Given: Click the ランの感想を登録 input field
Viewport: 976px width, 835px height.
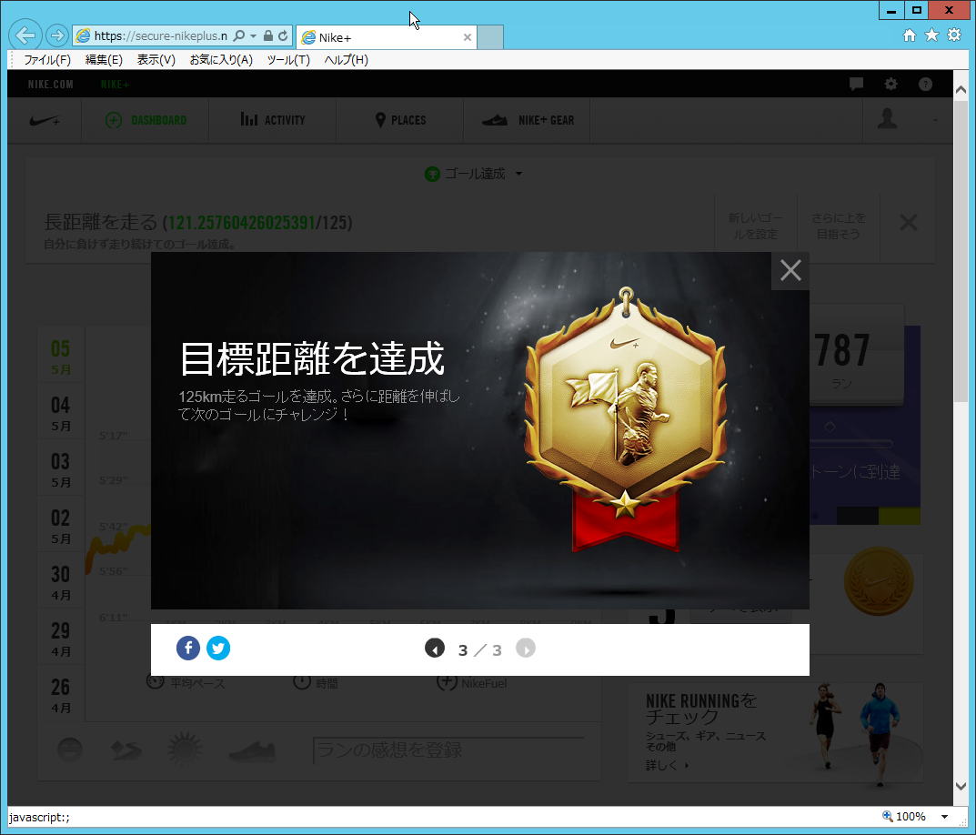Looking at the screenshot, I should 448,750.
